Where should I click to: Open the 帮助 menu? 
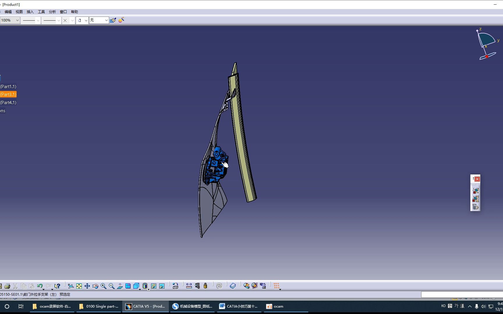[75, 12]
